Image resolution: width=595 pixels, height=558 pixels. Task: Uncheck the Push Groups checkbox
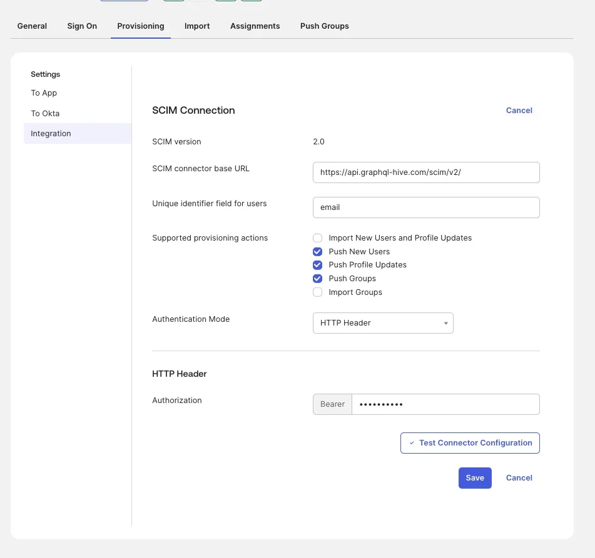[x=318, y=279]
